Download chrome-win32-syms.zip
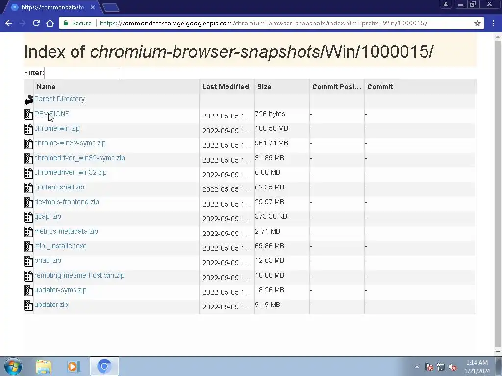 (70, 143)
